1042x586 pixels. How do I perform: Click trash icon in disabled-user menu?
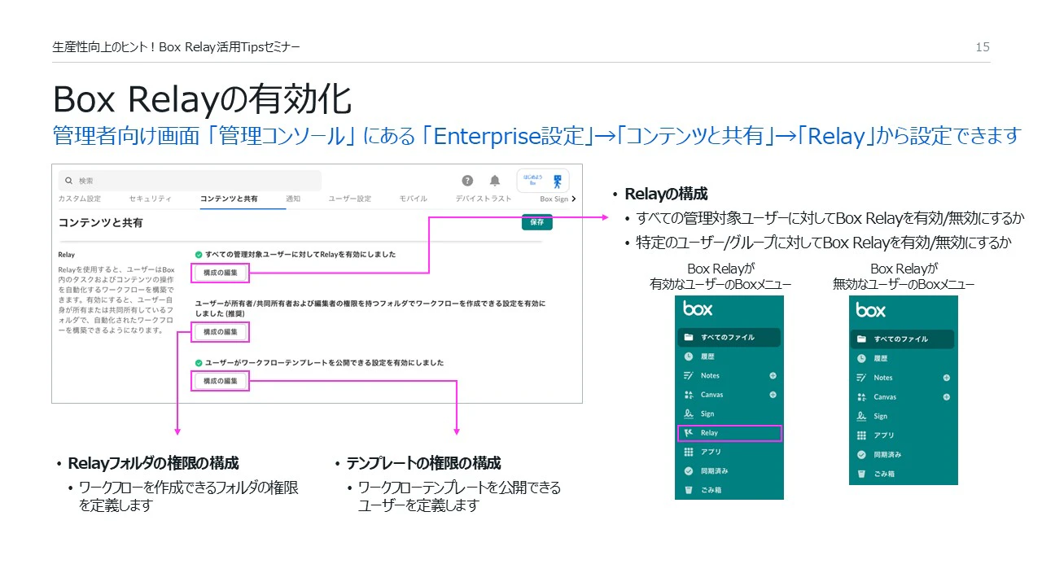862,474
